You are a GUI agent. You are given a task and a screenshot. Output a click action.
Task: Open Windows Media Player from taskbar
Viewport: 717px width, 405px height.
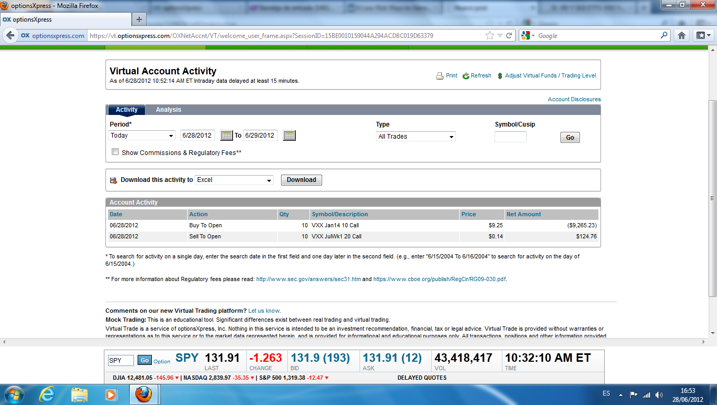[x=111, y=394]
